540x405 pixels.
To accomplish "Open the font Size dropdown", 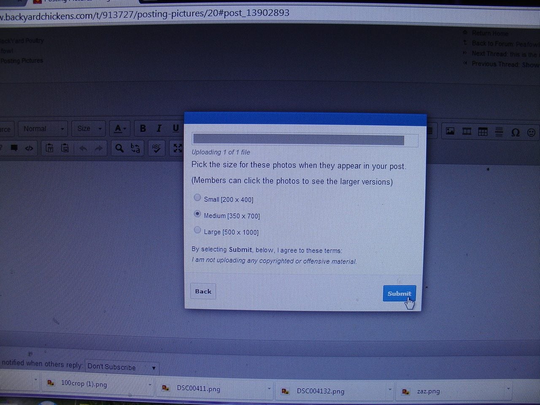I will (x=89, y=129).
